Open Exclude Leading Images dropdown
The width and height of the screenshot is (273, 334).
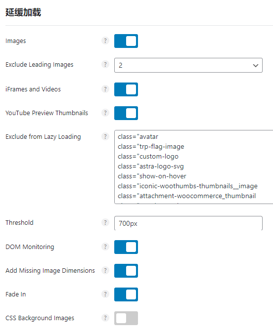point(188,65)
